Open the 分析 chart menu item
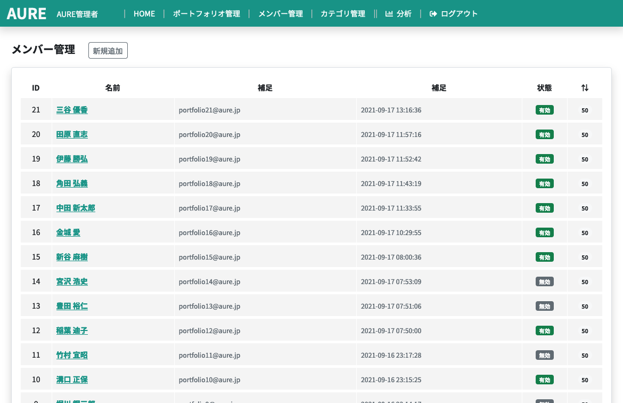Viewport: 623px width, 403px height. click(398, 14)
